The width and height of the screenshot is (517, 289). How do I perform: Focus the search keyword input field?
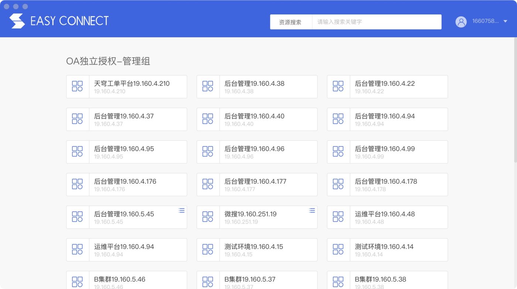coord(377,22)
